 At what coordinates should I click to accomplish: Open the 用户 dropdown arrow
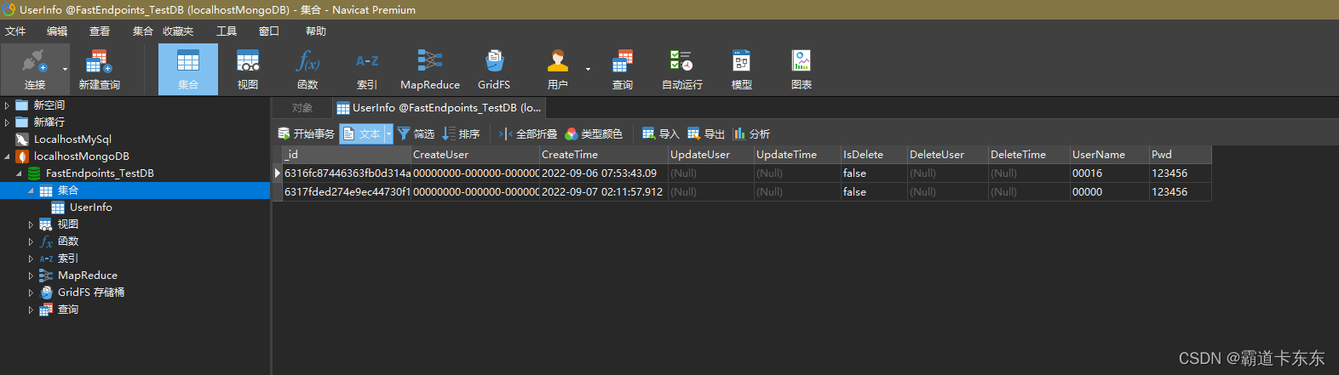tap(588, 69)
